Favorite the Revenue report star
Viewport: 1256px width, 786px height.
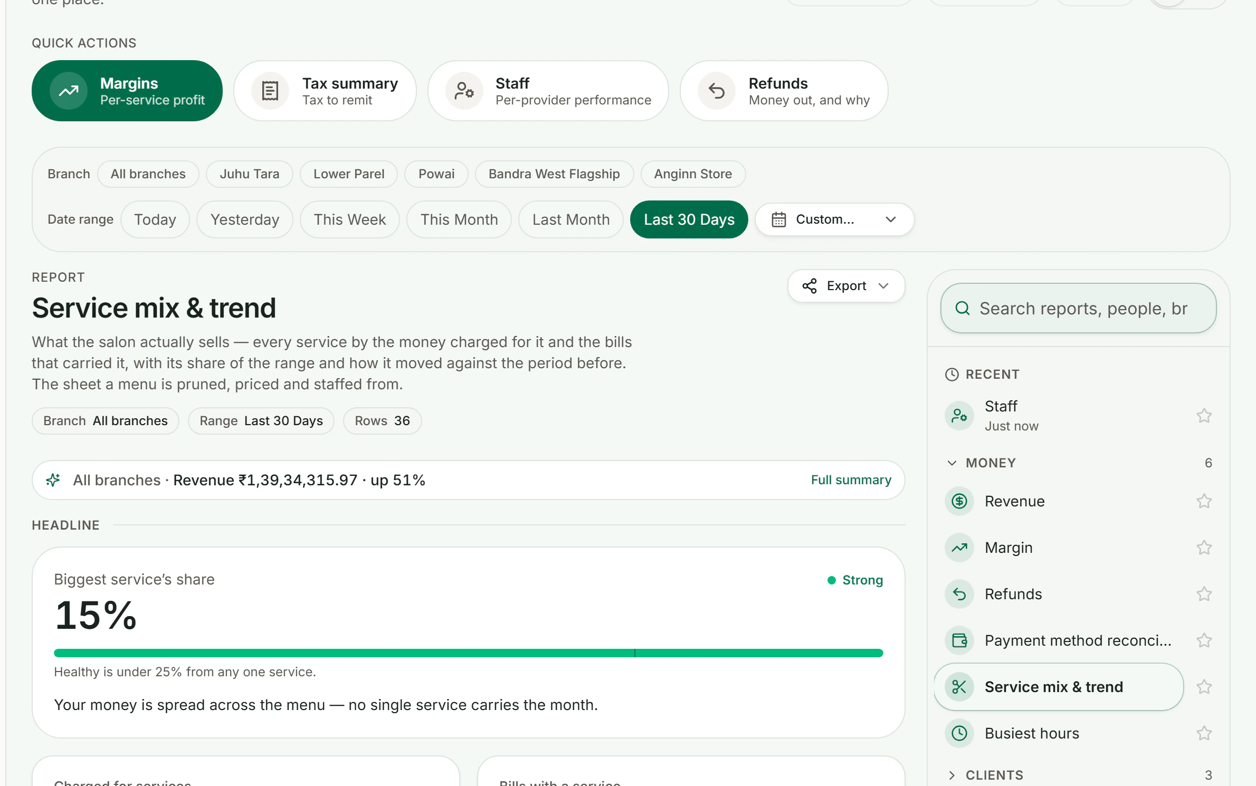pos(1204,501)
